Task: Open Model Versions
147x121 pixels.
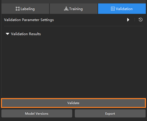Action: point(37,114)
